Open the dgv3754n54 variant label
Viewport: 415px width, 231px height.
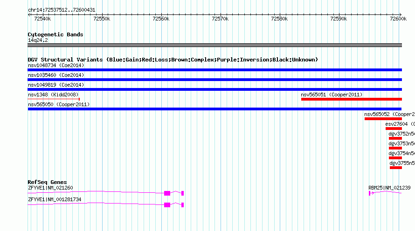(x=402, y=153)
